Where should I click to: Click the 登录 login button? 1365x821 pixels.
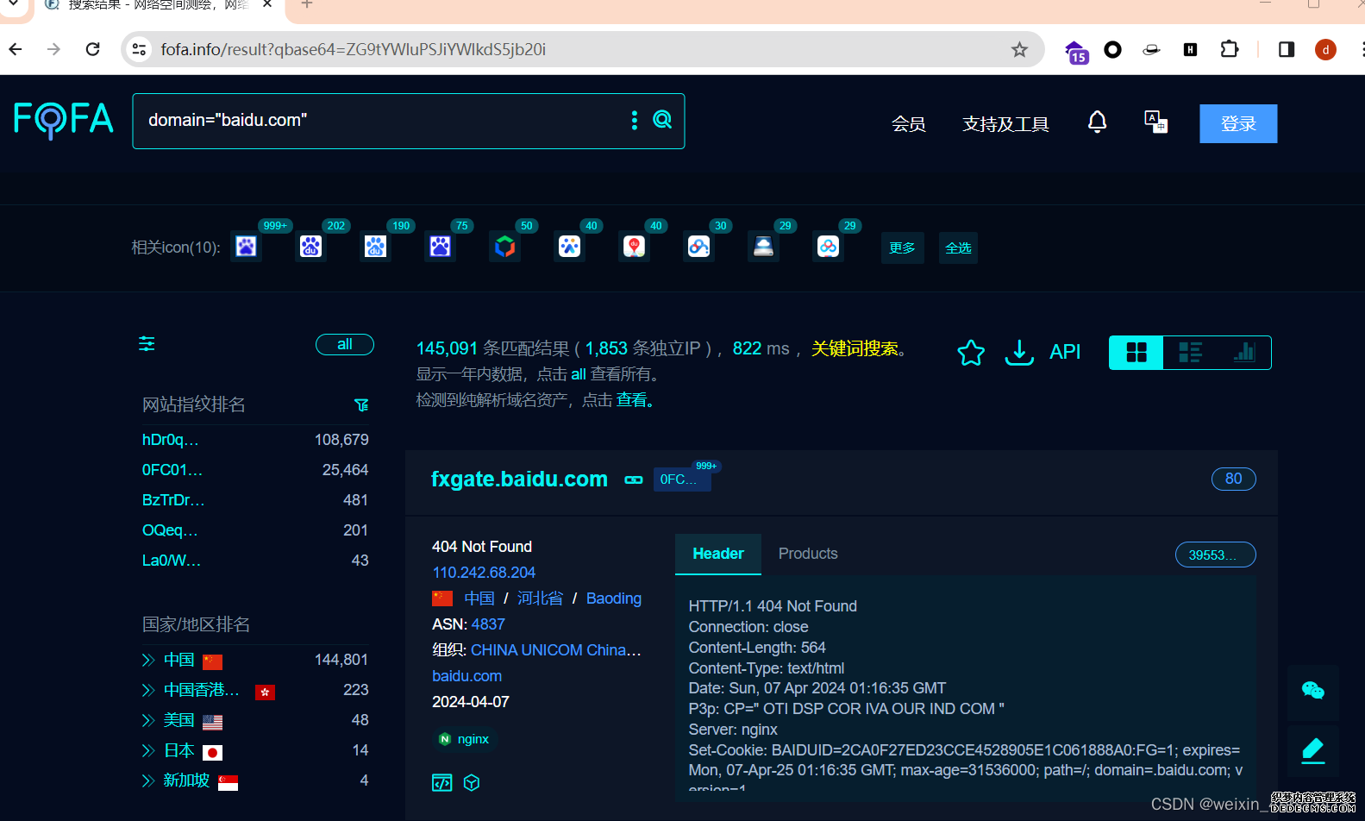[1238, 124]
